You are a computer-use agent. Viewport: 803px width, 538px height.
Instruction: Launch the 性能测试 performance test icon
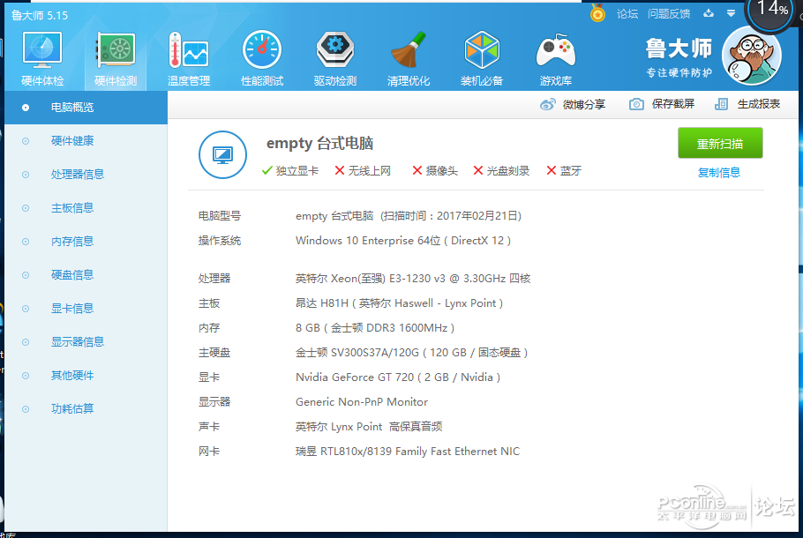click(262, 59)
